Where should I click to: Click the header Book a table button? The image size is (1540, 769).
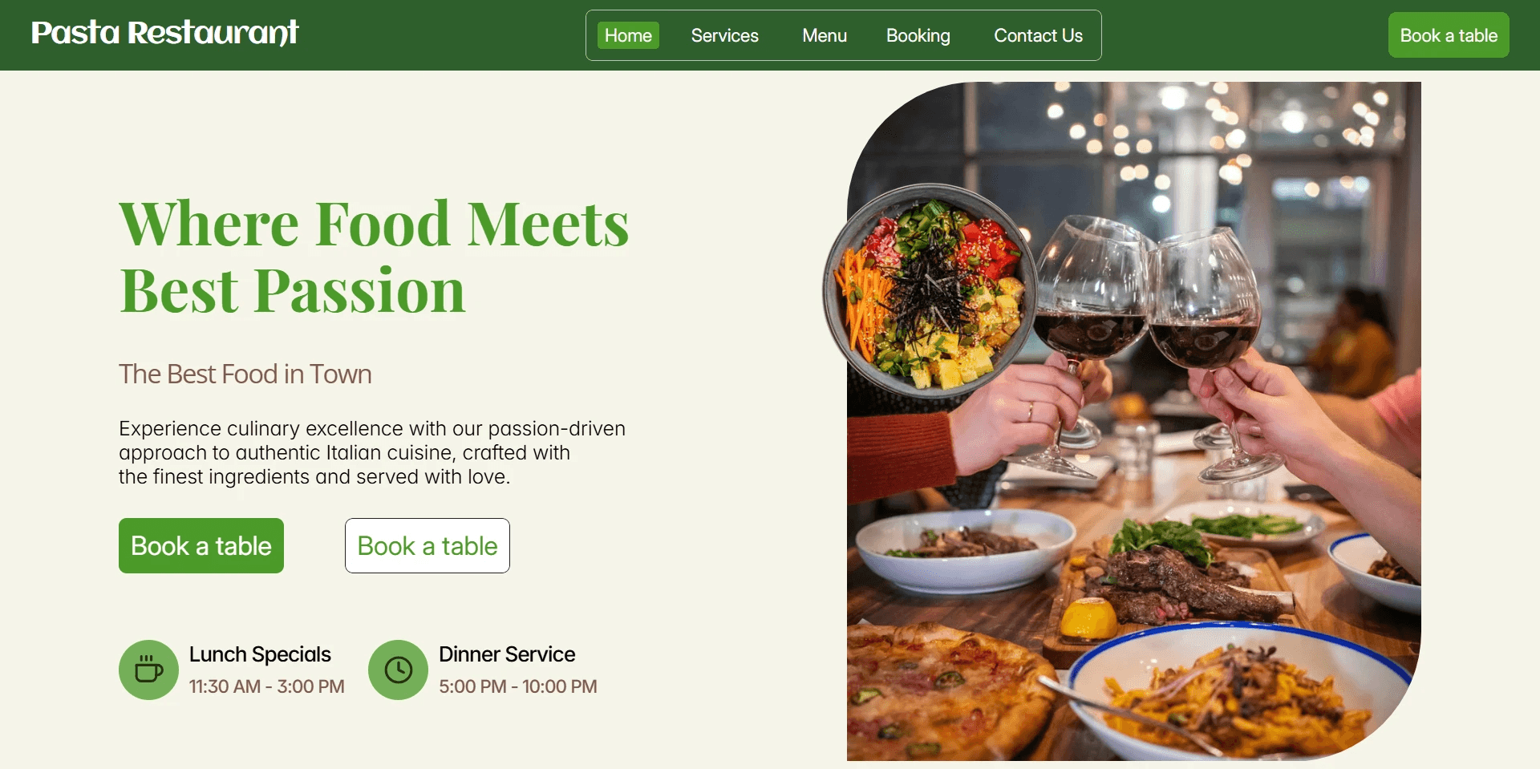pyautogui.click(x=1449, y=35)
